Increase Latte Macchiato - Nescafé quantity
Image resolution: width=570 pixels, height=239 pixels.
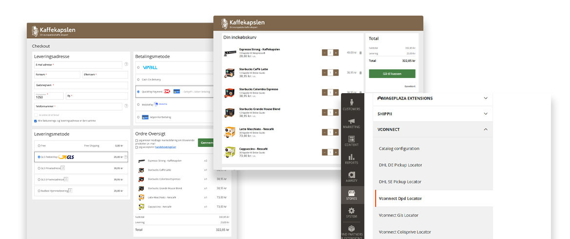336,132
